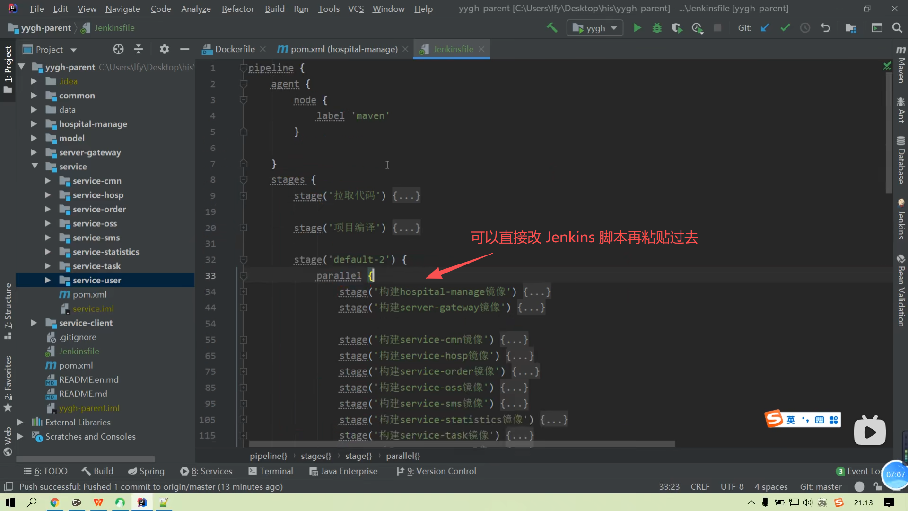Run with coverage icon
Viewport: 908px width, 511px height.
677,28
